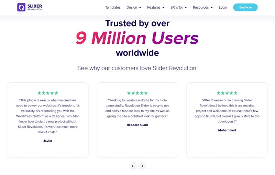
Task: Expand the SR is for dropdown
Action: 178,7
